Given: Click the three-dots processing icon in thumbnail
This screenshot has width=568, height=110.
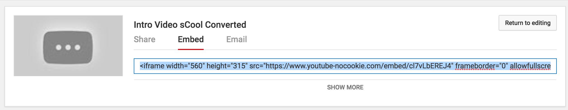Looking at the screenshot, I should (68, 47).
